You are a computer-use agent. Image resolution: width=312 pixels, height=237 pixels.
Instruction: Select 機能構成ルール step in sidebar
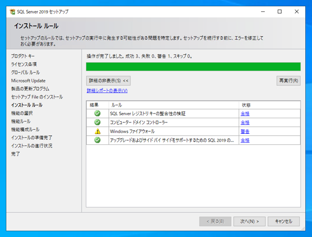(x=25, y=130)
